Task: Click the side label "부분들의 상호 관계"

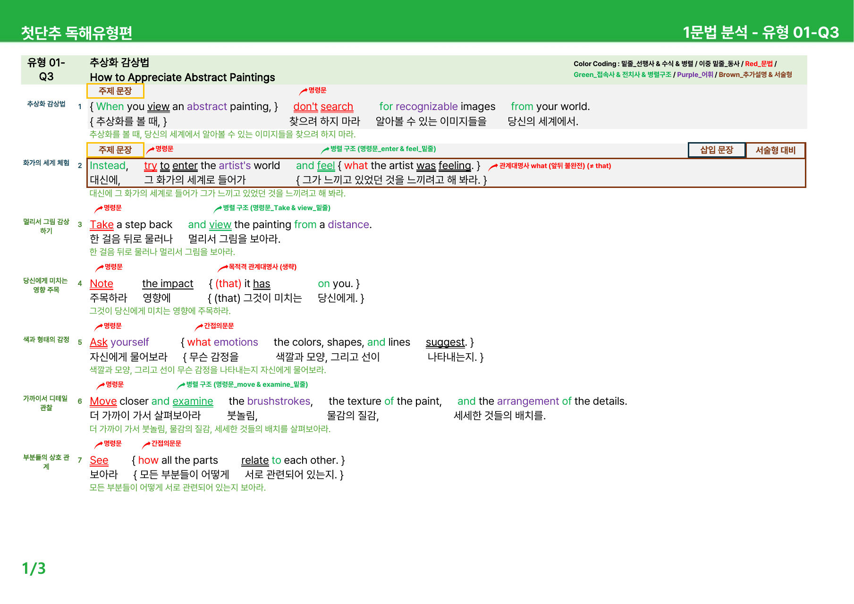Action: tap(46, 462)
